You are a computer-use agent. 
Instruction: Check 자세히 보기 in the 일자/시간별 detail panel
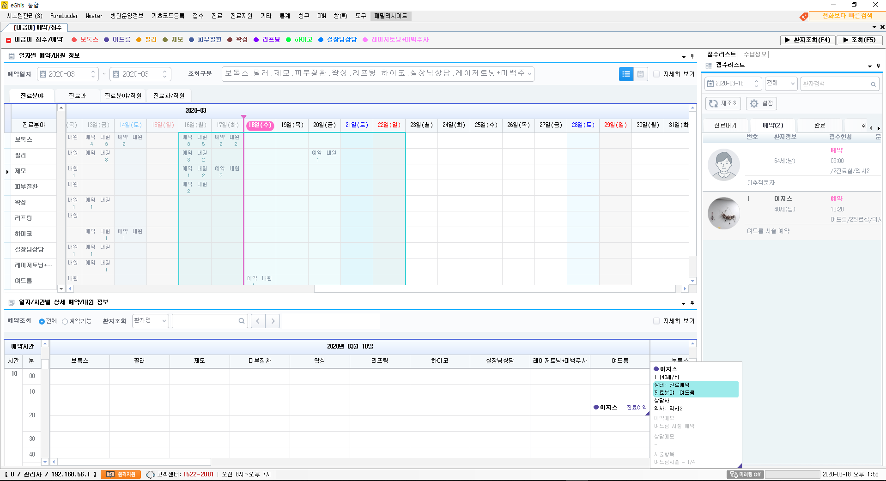click(656, 321)
